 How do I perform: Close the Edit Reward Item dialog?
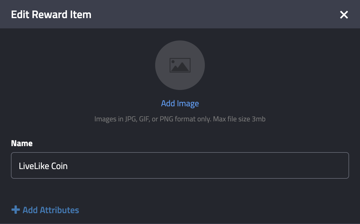(344, 15)
